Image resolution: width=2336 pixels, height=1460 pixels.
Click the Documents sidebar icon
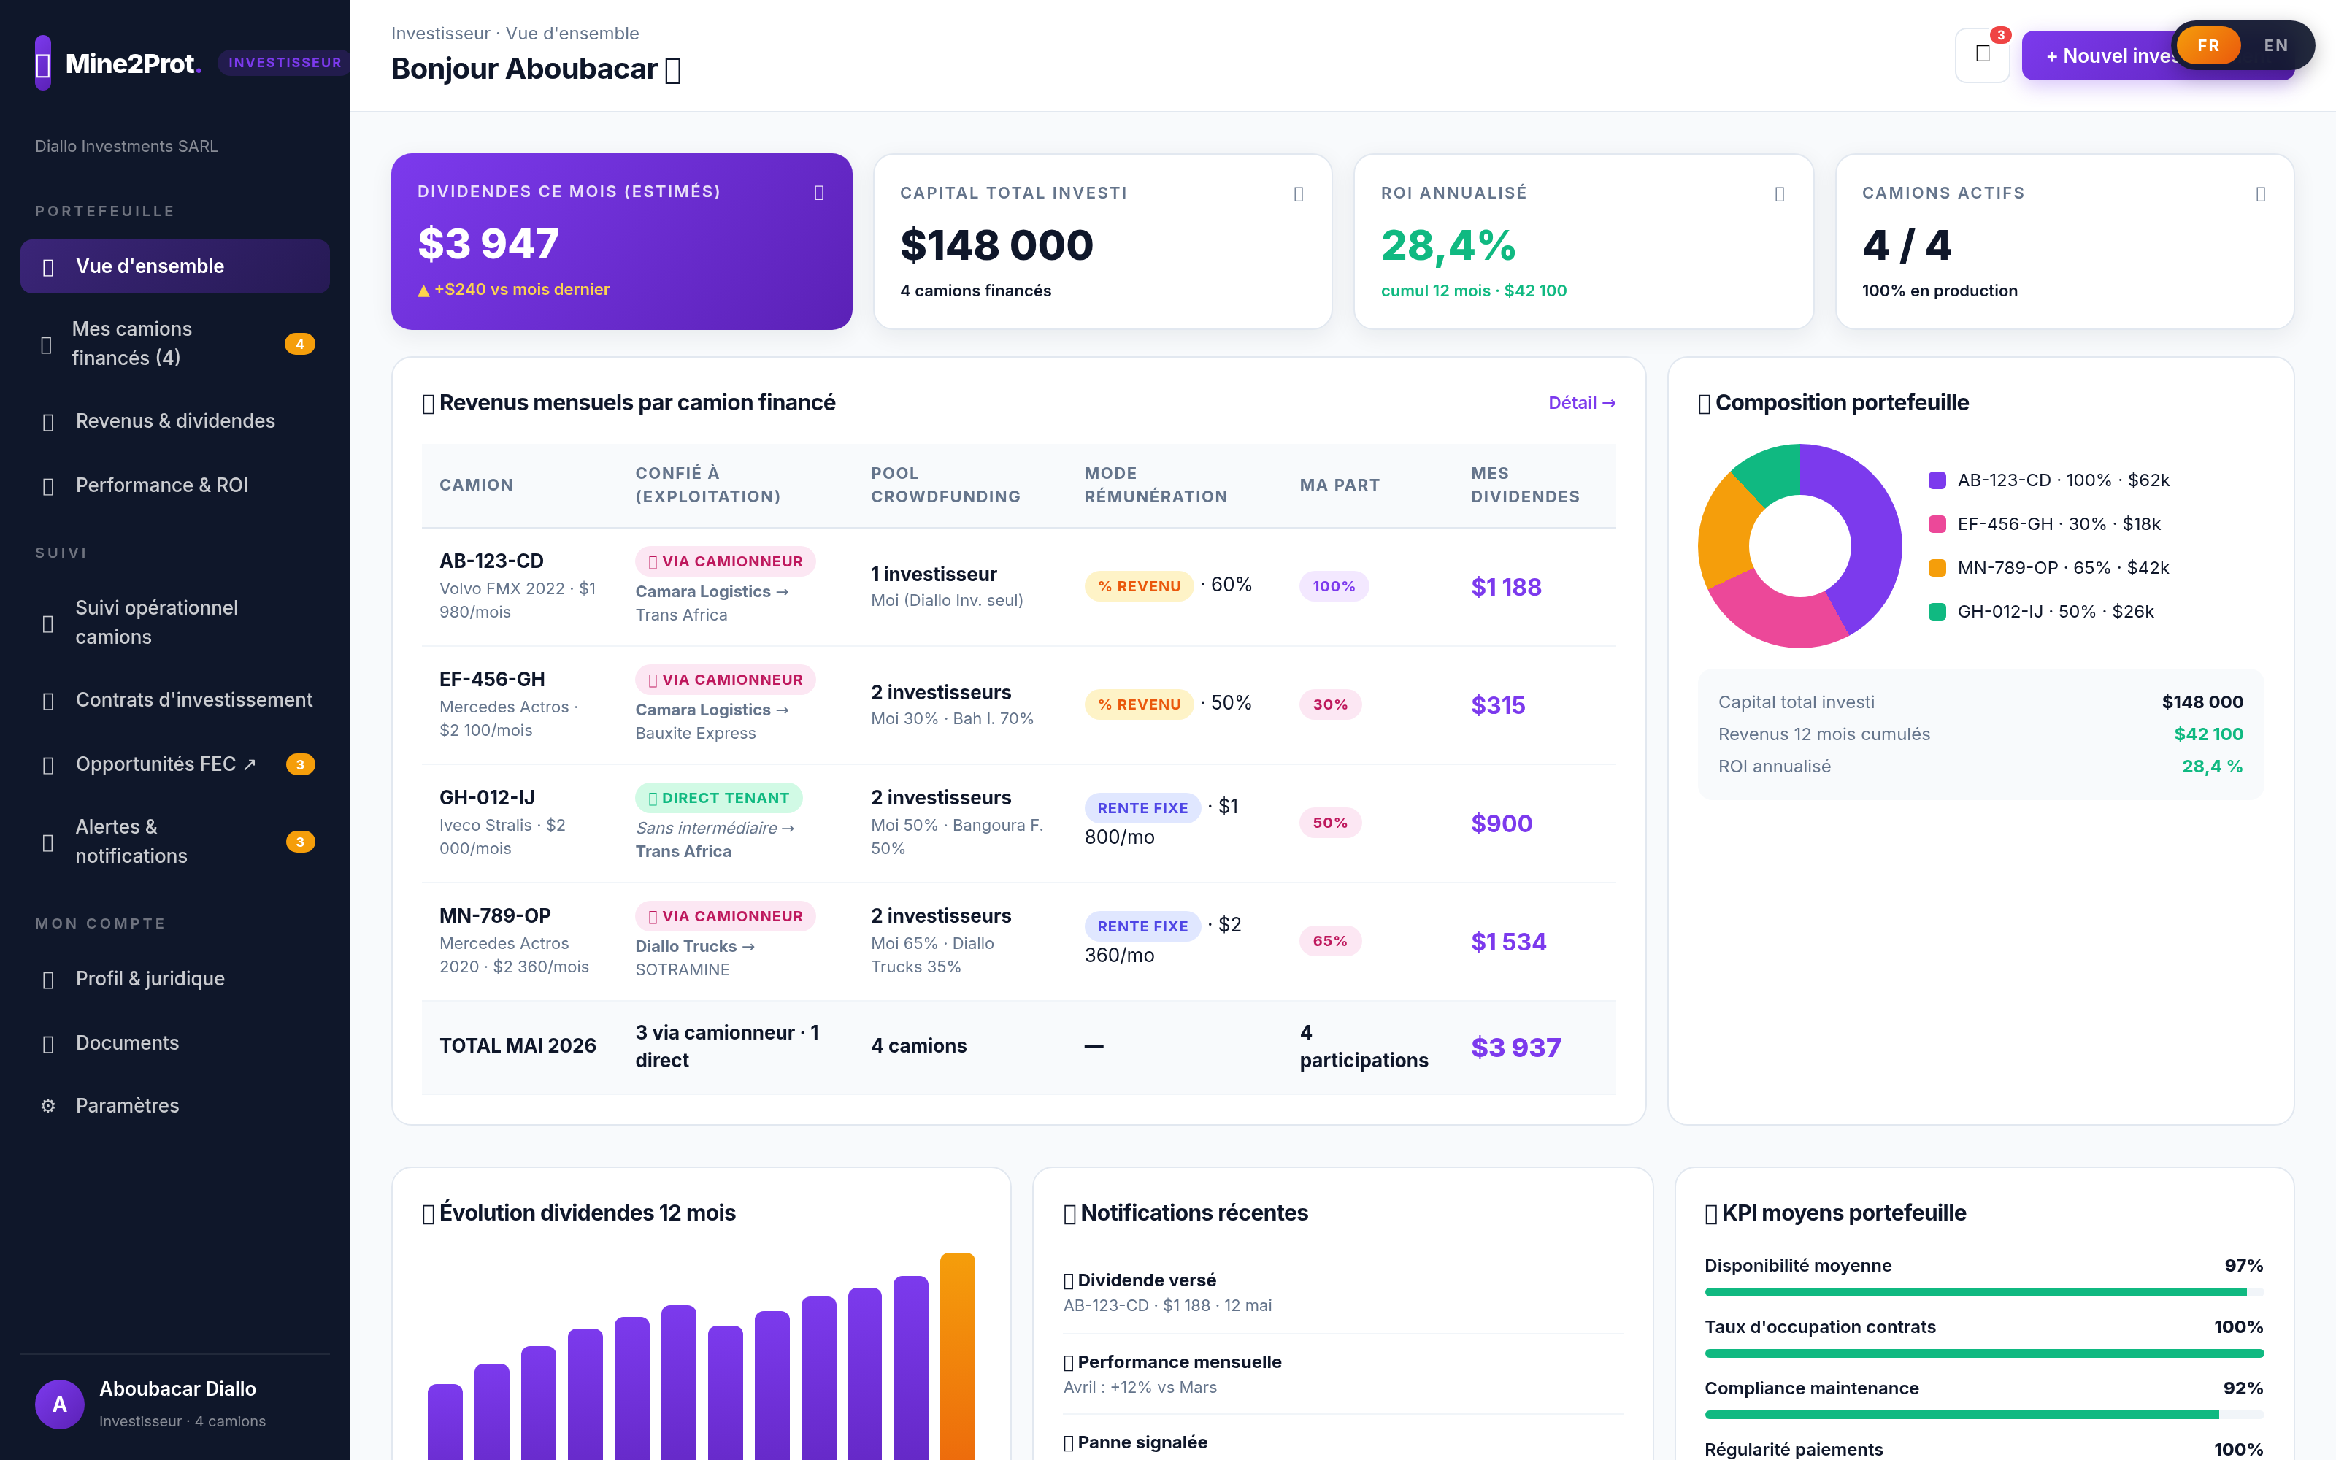(x=48, y=1044)
